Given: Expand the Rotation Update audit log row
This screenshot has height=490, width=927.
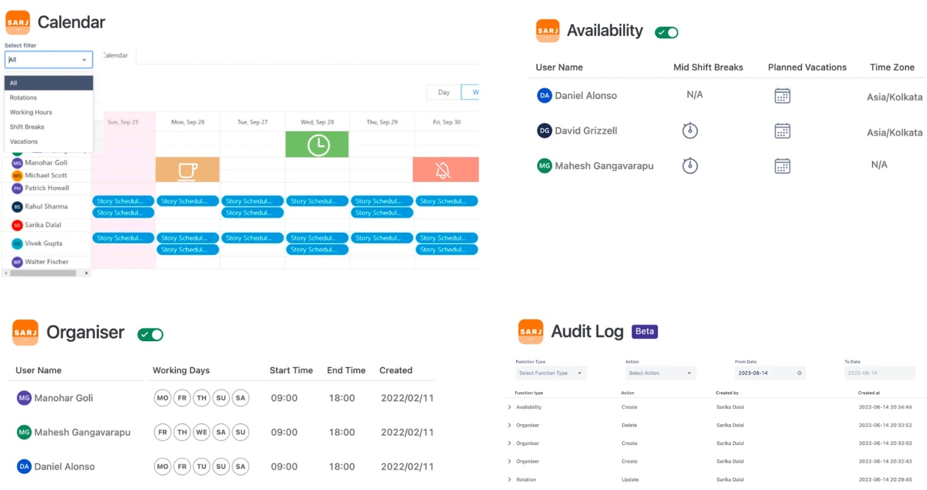Looking at the screenshot, I should [x=509, y=480].
